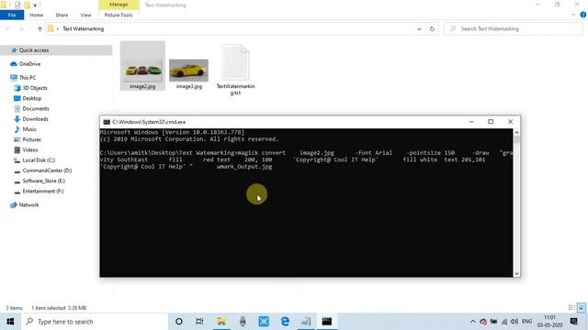
Task: Select Local Disk (C:) drive
Action: (39, 160)
